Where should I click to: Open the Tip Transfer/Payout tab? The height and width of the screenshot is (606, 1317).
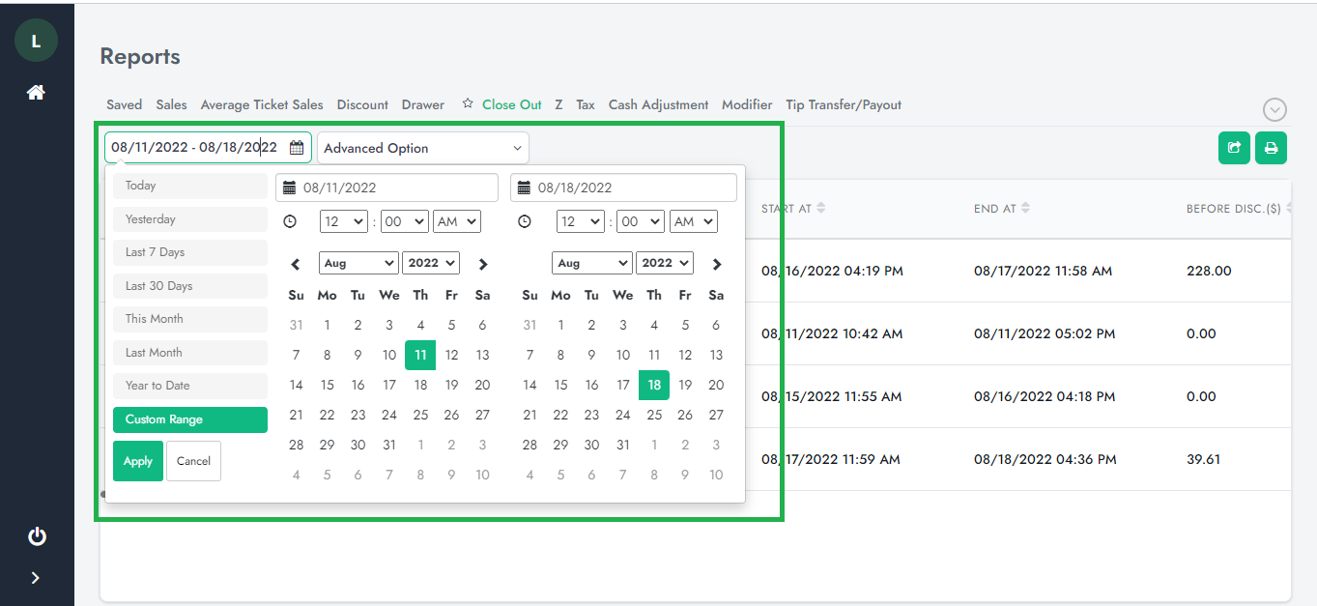click(843, 104)
